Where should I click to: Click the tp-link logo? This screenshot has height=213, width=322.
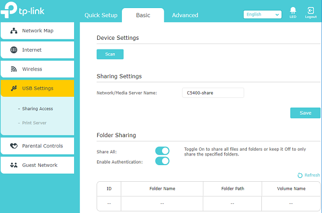[x=23, y=10]
